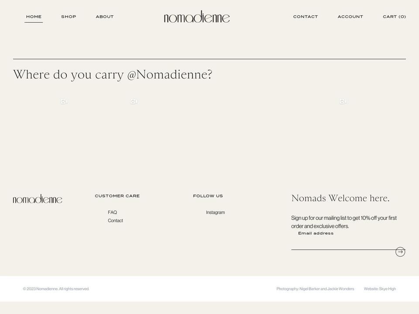The image size is (419, 314).
Task: Click Photography: Nigel Barker and Jackie Wonders
Action: [315, 289]
